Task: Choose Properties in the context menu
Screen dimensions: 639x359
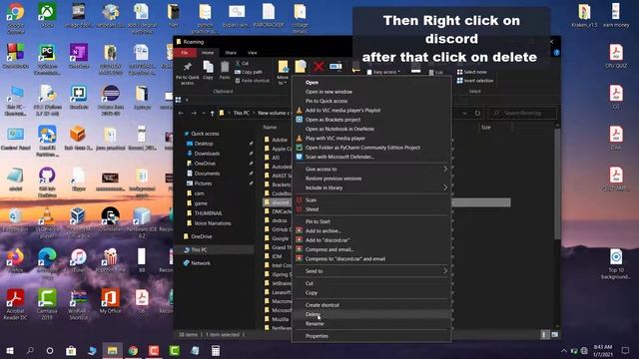Action: click(371, 336)
